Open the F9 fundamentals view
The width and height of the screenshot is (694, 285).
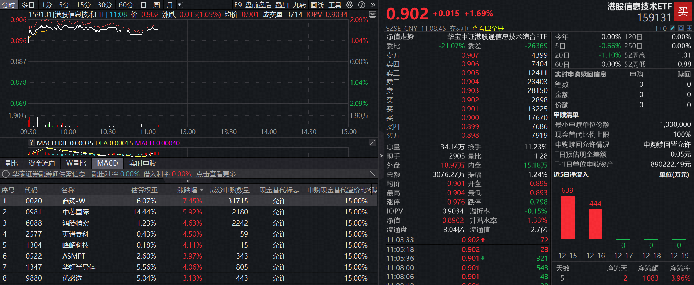pos(238,5)
